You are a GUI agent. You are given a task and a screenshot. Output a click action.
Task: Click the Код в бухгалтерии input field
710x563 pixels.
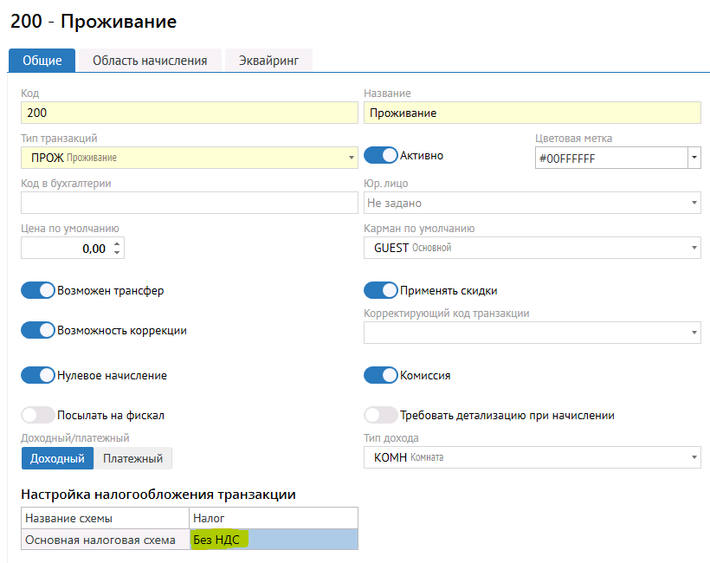click(x=189, y=203)
